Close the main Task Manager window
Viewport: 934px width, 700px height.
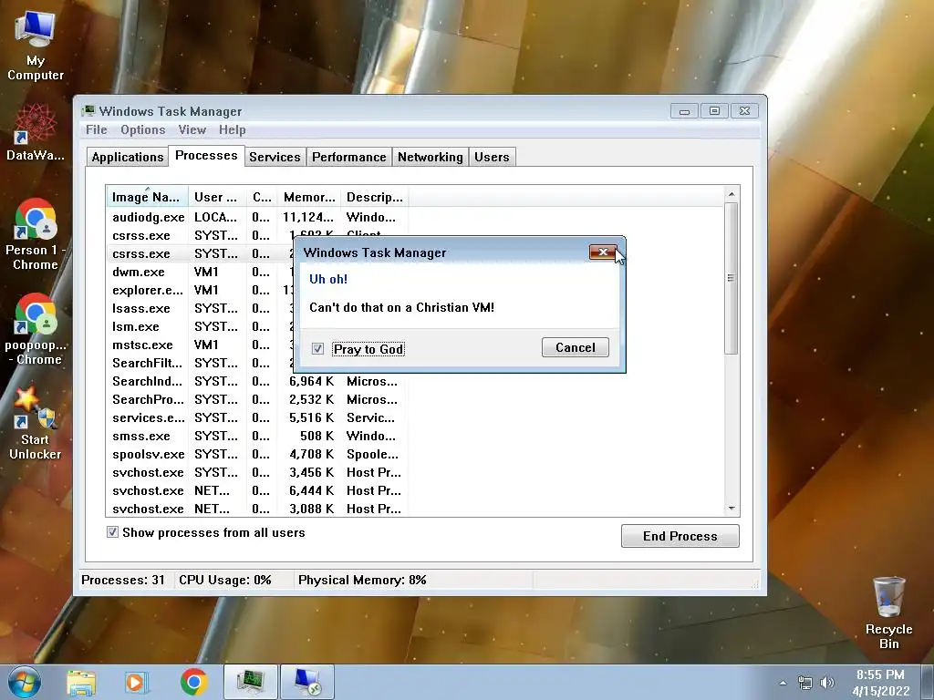click(744, 110)
